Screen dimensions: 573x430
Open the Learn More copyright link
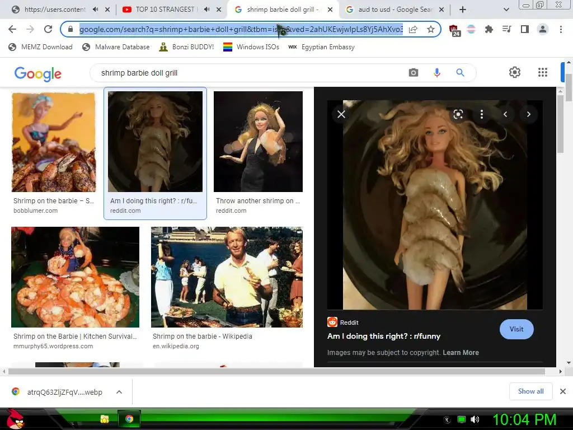pyautogui.click(x=461, y=353)
